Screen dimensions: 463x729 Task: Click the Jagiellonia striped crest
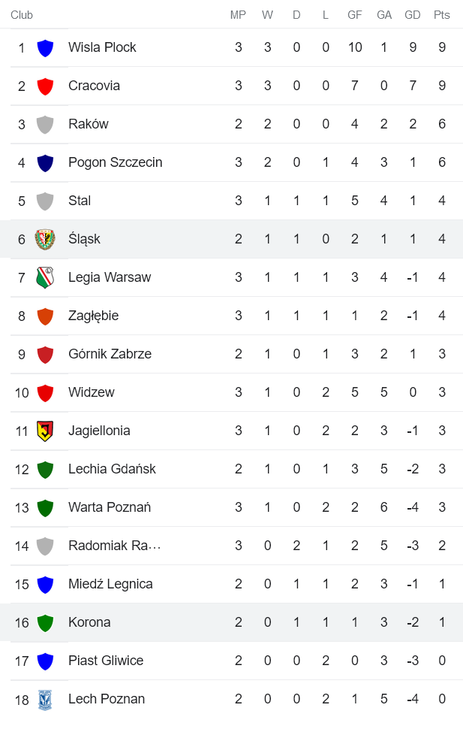point(45,430)
